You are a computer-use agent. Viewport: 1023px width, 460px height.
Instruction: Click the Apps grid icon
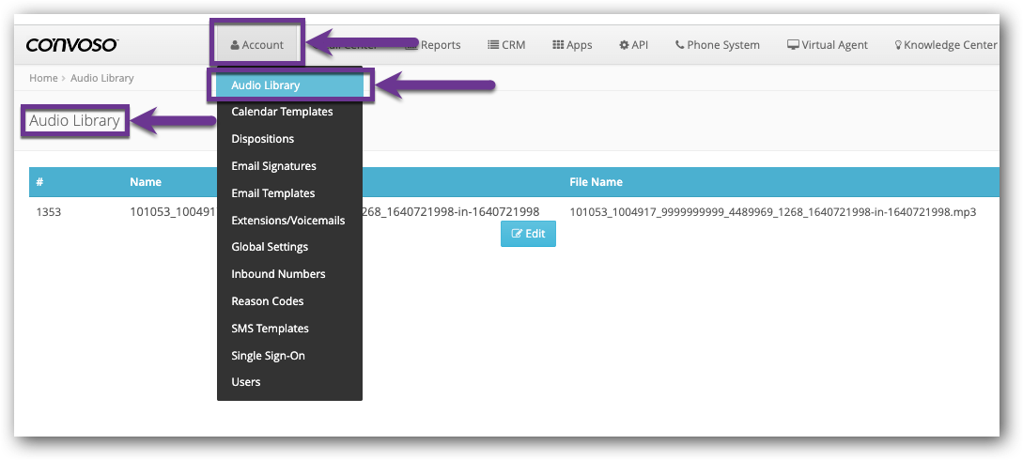click(557, 45)
